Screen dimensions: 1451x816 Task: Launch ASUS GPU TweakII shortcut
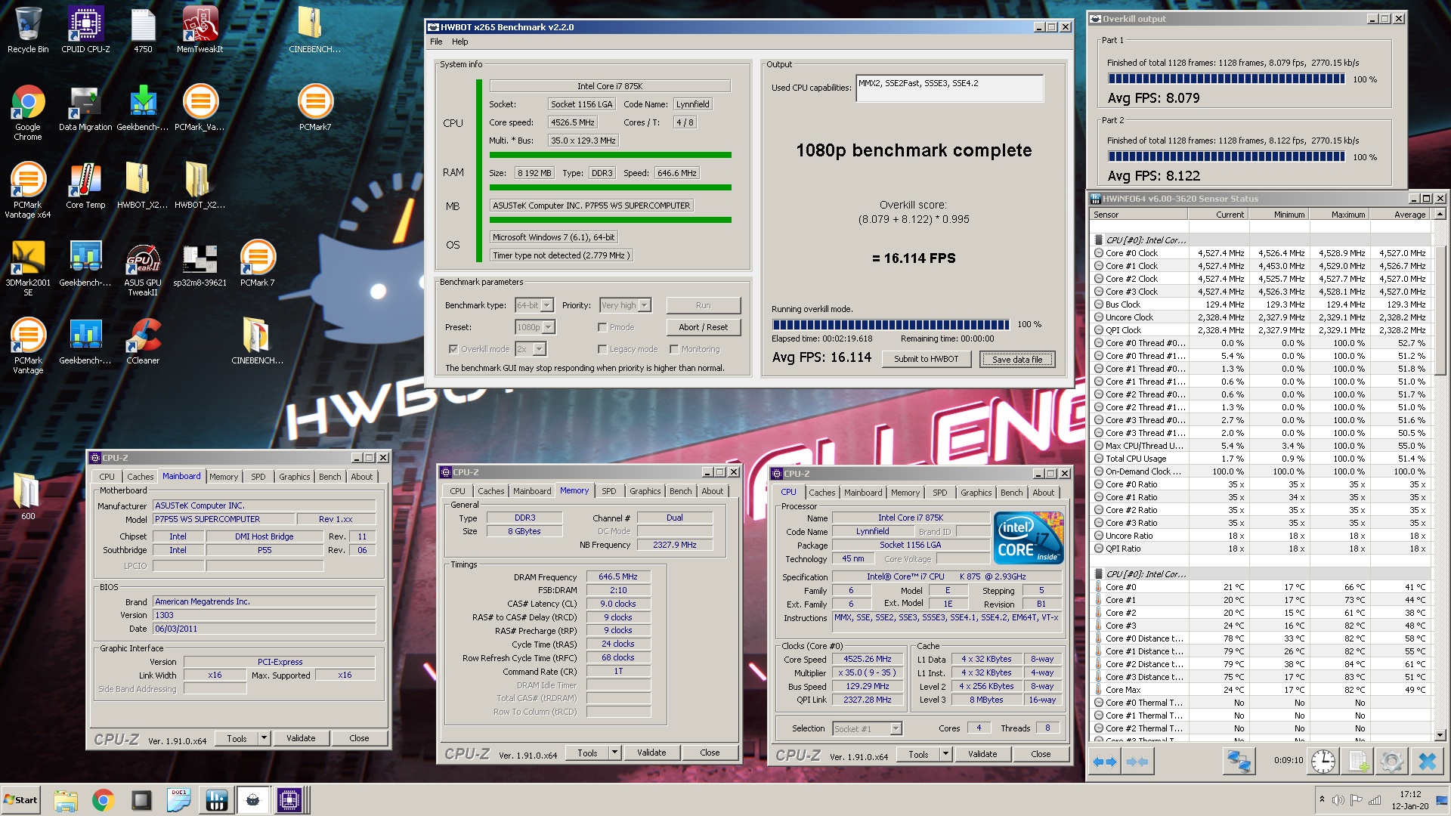(x=143, y=268)
